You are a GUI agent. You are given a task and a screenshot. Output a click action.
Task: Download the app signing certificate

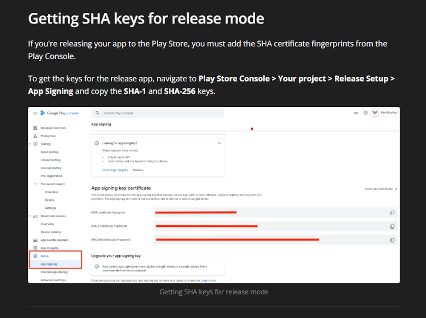coord(379,188)
